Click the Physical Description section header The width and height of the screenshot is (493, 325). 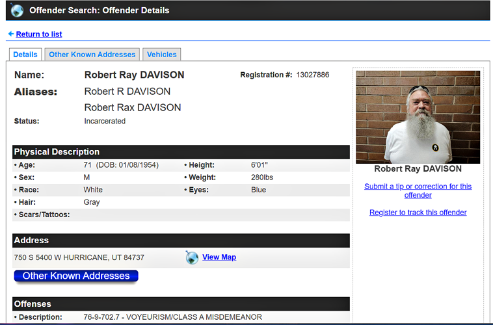coord(181,152)
